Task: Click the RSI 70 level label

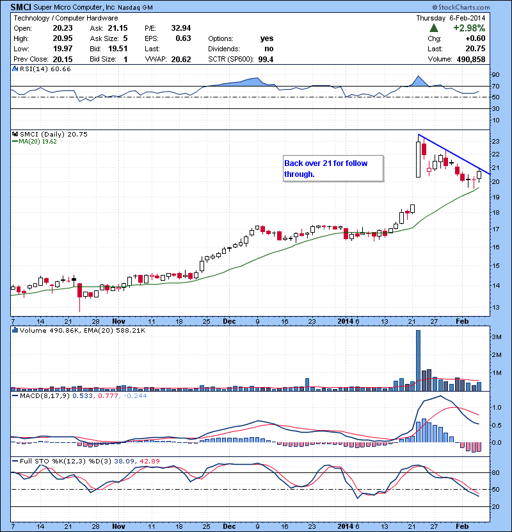Action: tap(495, 86)
